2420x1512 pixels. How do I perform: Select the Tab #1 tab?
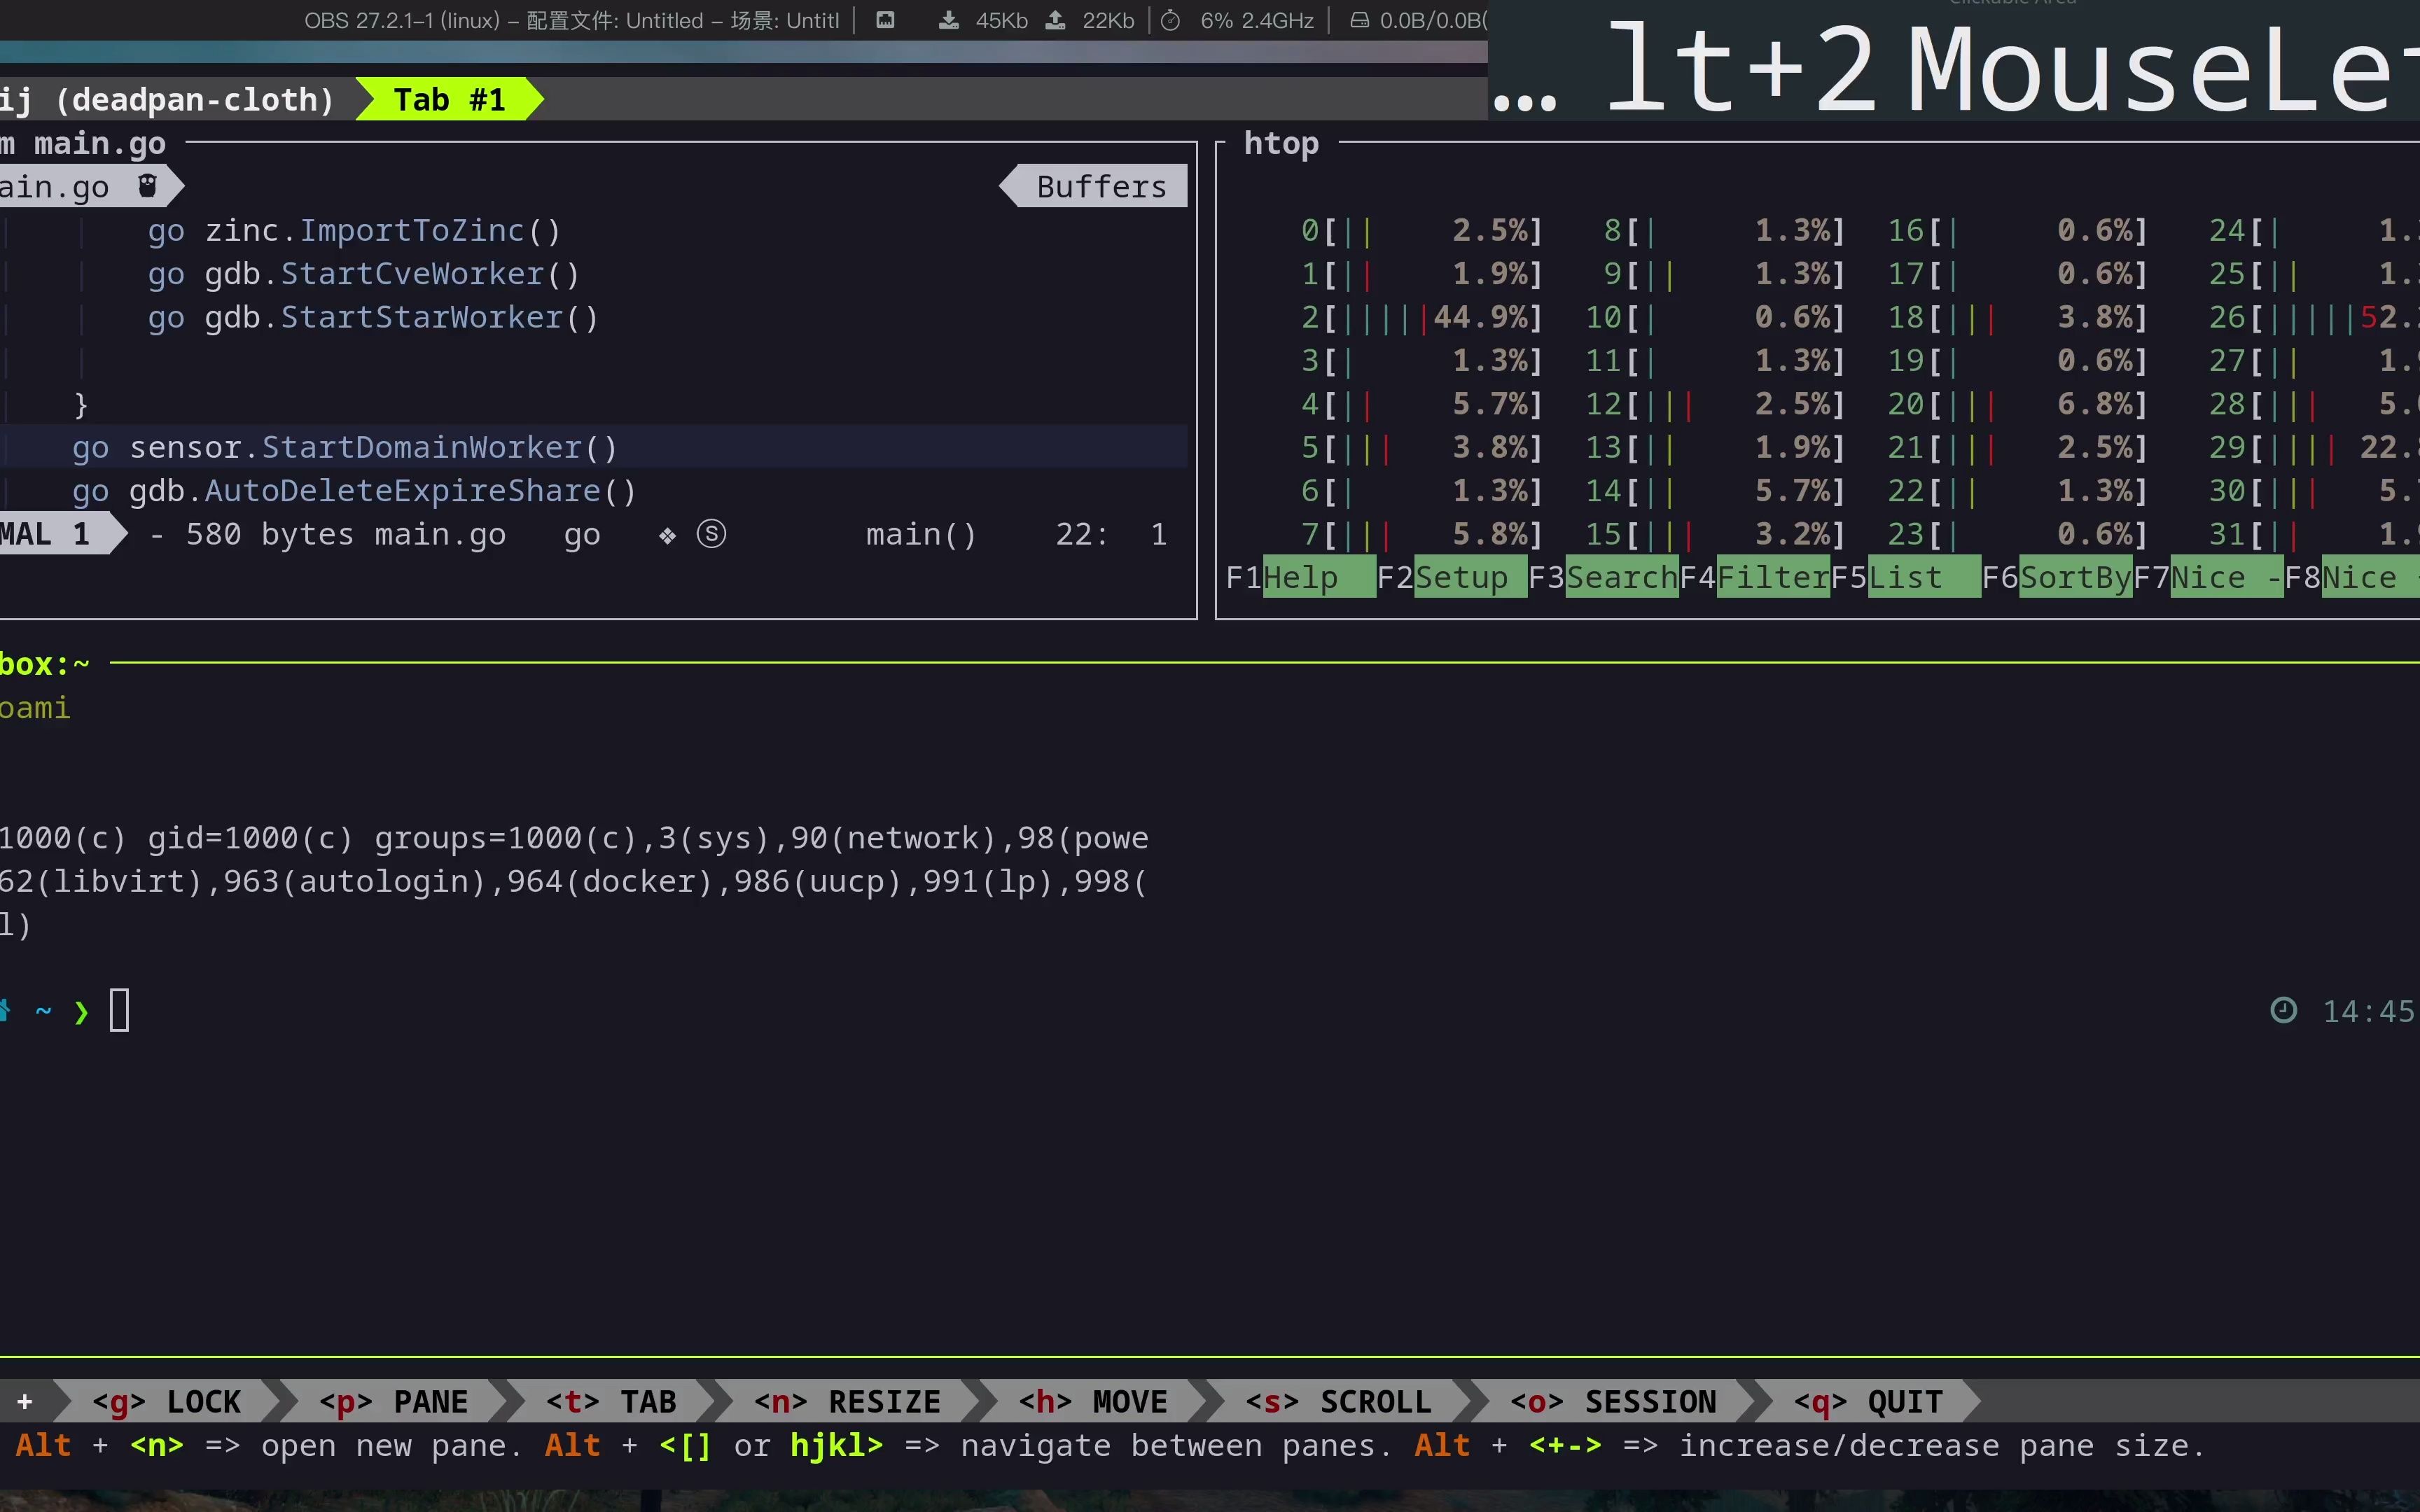449,99
